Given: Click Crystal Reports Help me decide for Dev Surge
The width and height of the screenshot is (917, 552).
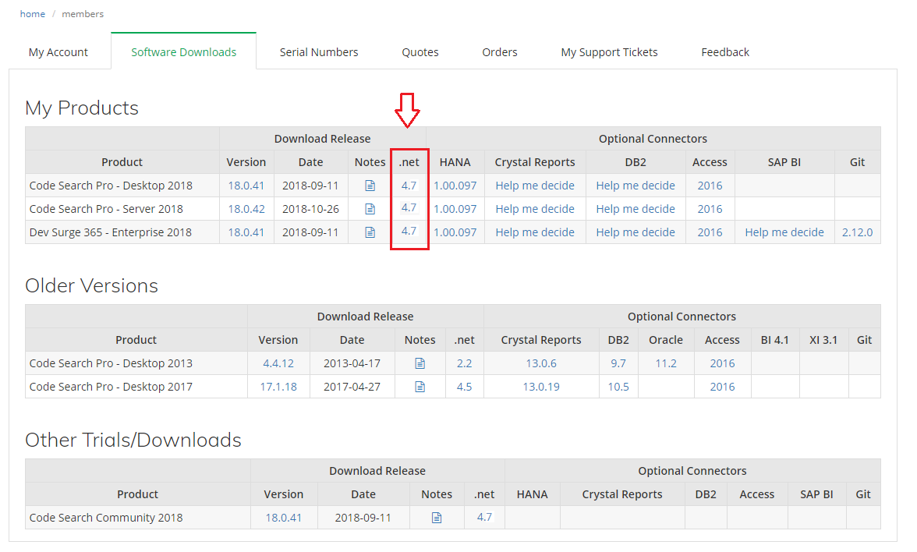Looking at the screenshot, I should (x=535, y=232).
